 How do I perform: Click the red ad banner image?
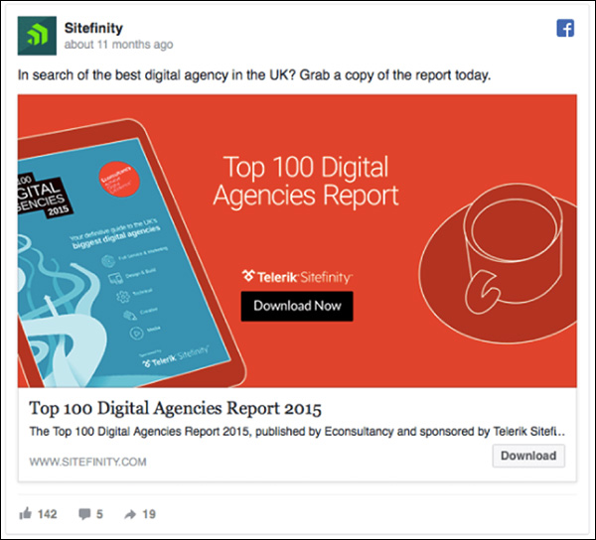[x=297, y=241]
